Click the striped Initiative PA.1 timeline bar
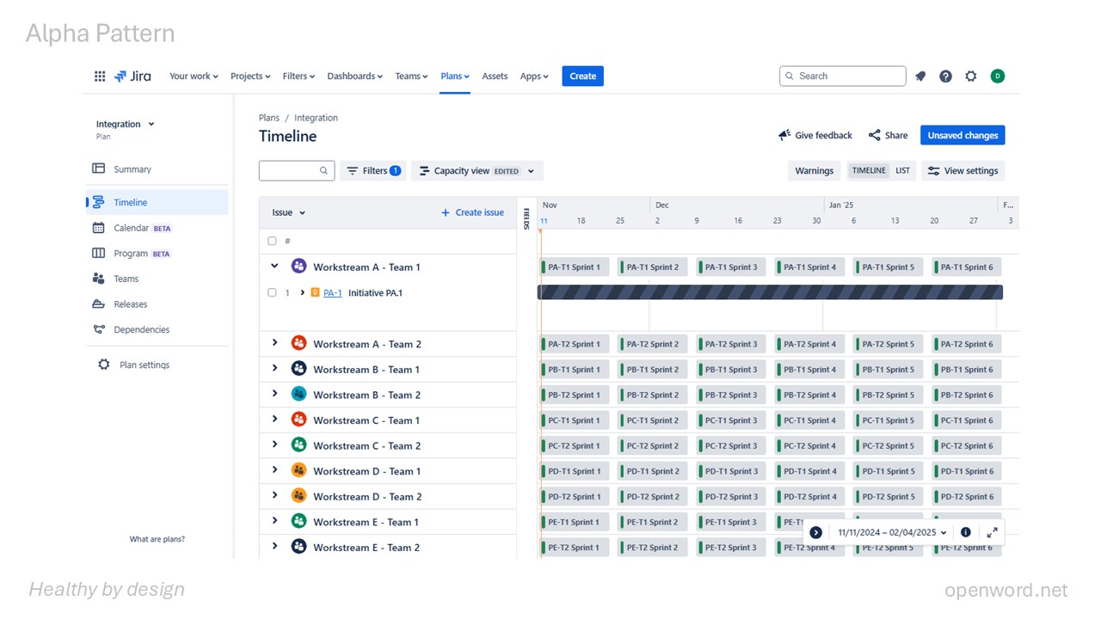Image resolution: width=1101 pixels, height=619 pixels. coord(770,292)
